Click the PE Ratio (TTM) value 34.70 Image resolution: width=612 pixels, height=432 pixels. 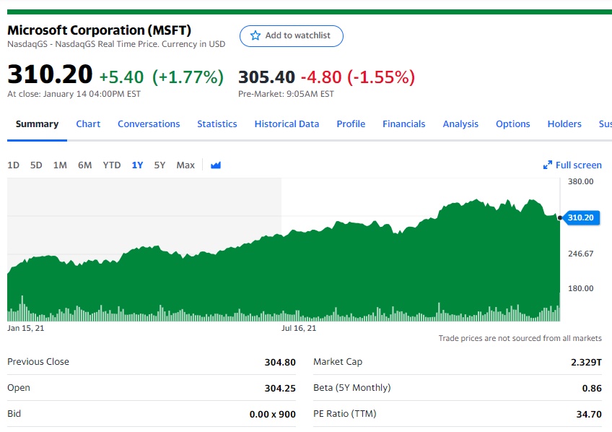click(589, 415)
